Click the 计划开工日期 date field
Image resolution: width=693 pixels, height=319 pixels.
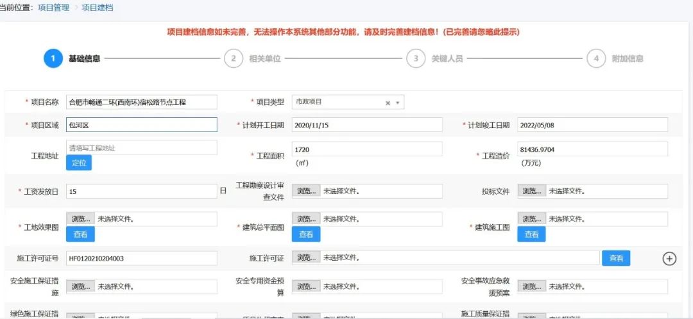pos(367,125)
